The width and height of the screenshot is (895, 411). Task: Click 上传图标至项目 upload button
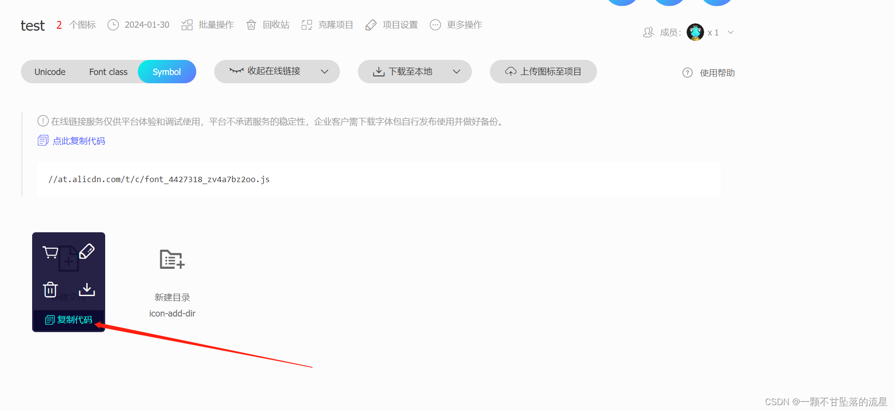[543, 72]
